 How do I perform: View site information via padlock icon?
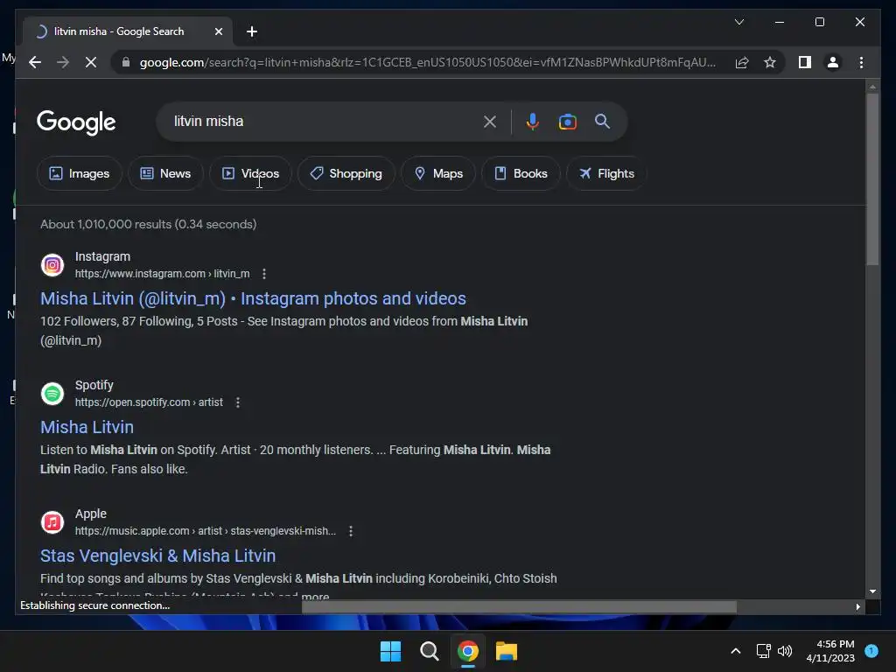(x=126, y=62)
